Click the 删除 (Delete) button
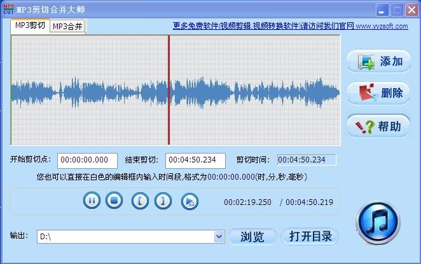The height and width of the screenshot is (264, 421). [379, 93]
